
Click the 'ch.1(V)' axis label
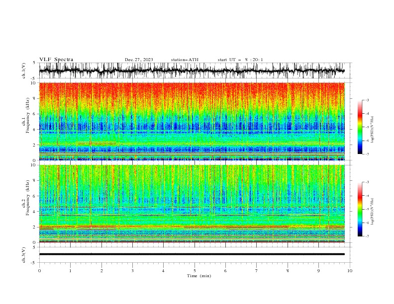[x=24, y=71]
